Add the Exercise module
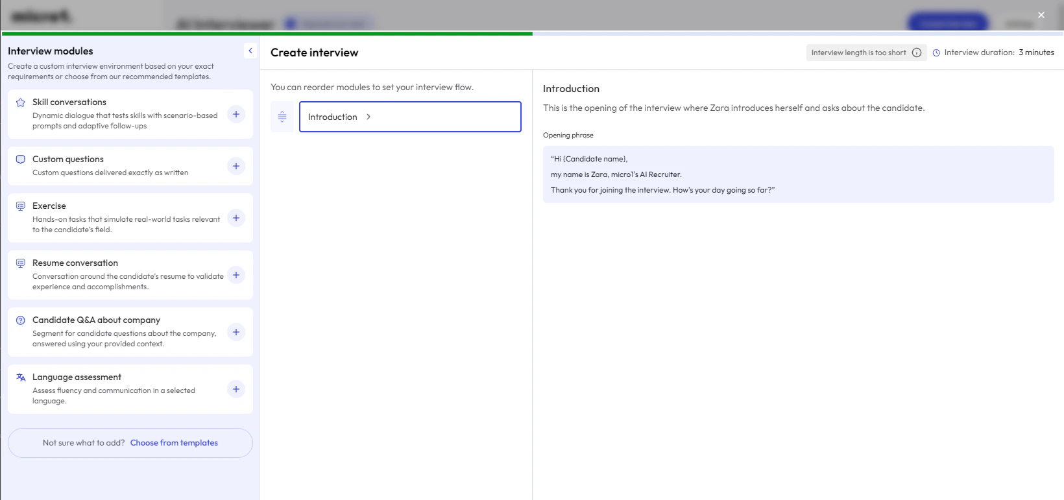The image size is (1064, 500). point(236,218)
